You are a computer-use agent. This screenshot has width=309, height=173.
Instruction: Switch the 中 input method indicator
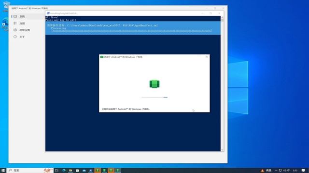(x=289, y=171)
